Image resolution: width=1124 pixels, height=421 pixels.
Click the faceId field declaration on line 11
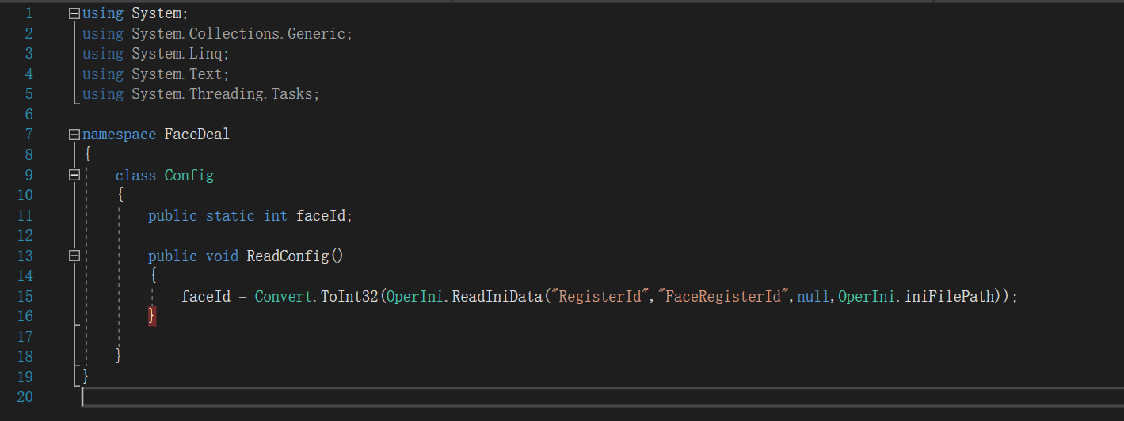point(321,215)
